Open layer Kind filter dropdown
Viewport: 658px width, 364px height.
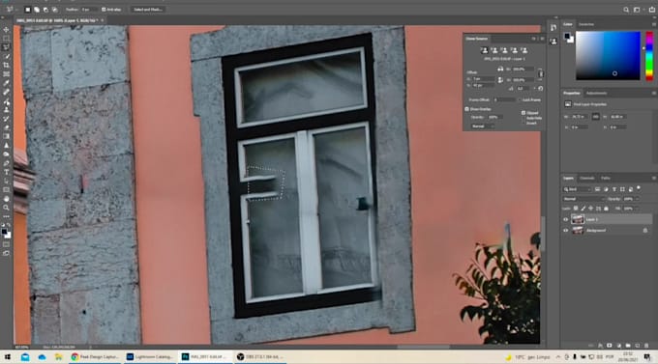click(x=578, y=189)
